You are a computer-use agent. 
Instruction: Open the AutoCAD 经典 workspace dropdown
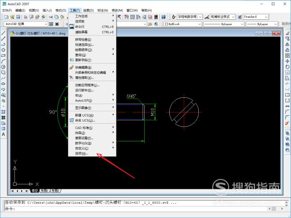pyautogui.click(x=26, y=24)
